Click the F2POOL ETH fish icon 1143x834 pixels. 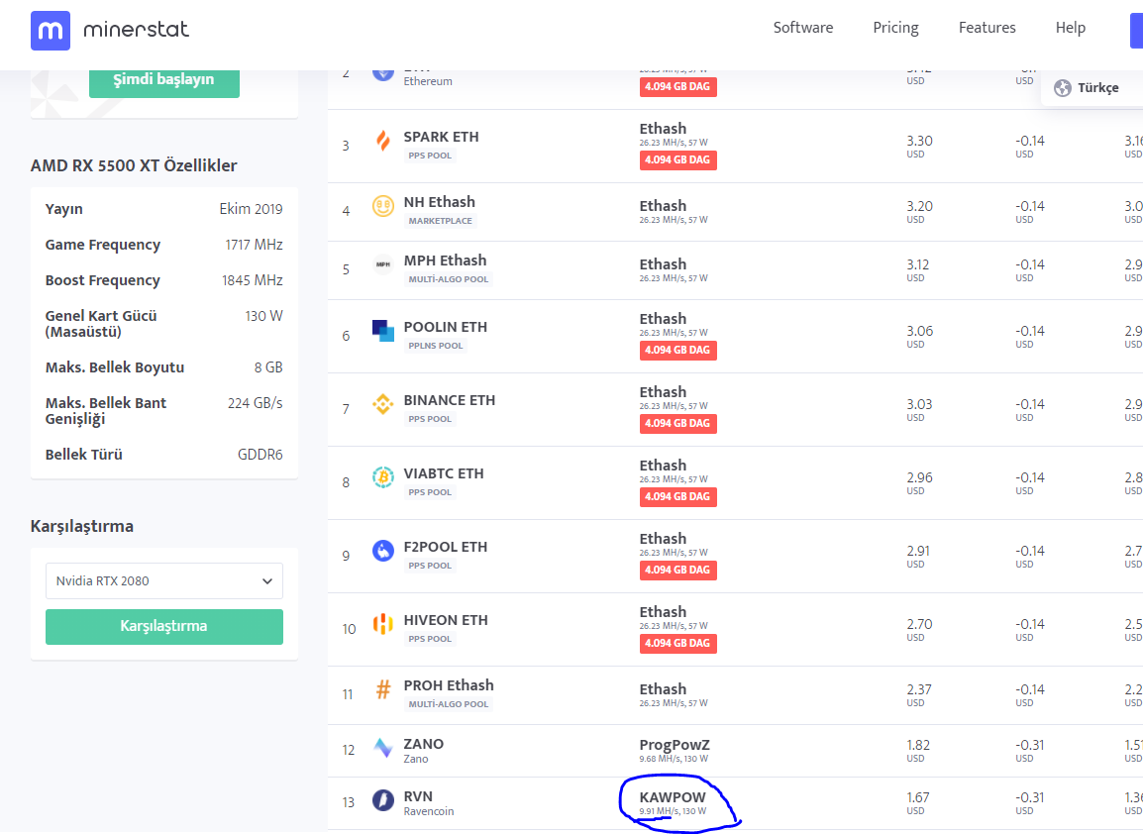[x=382, y=551]
